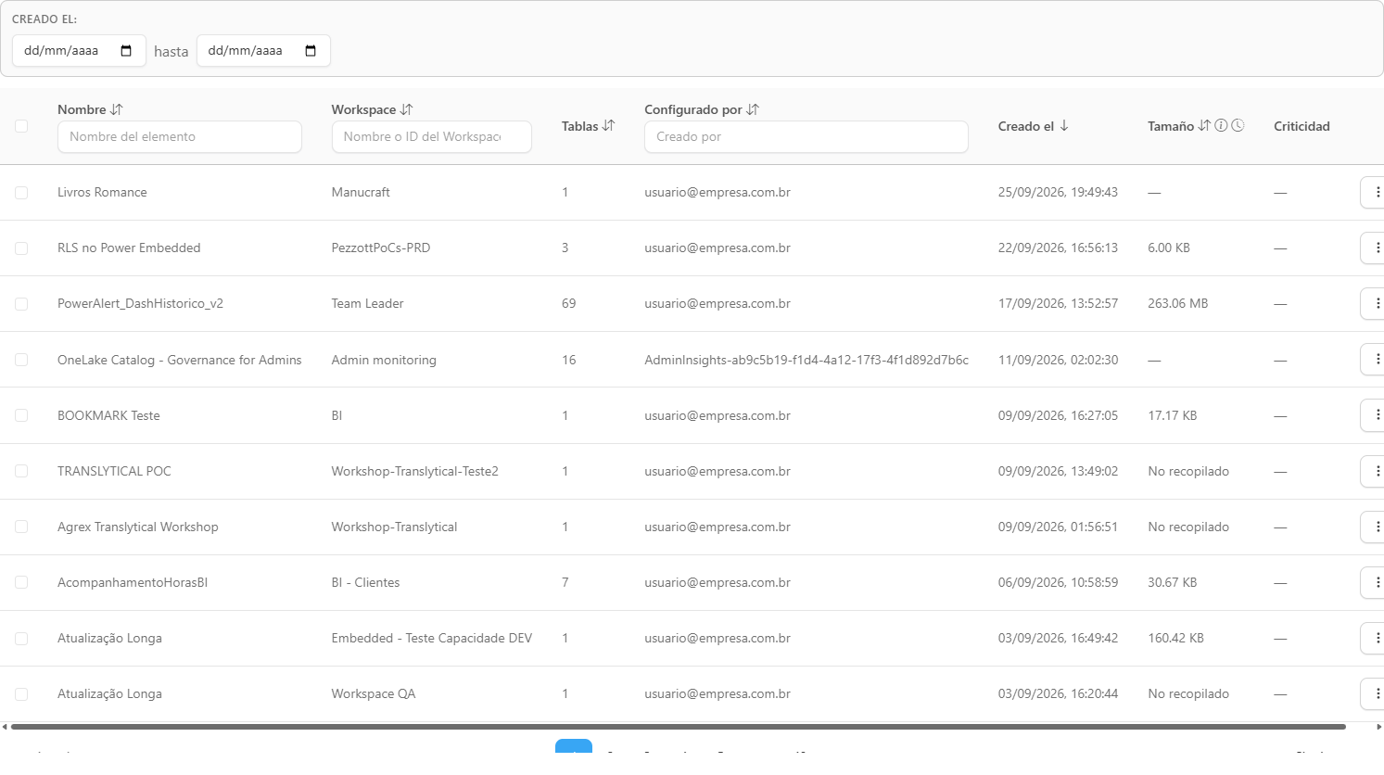Open the calendar picker for the 'hasta' end date
The height and width of the screenshot is (775, 1384).
311,51
